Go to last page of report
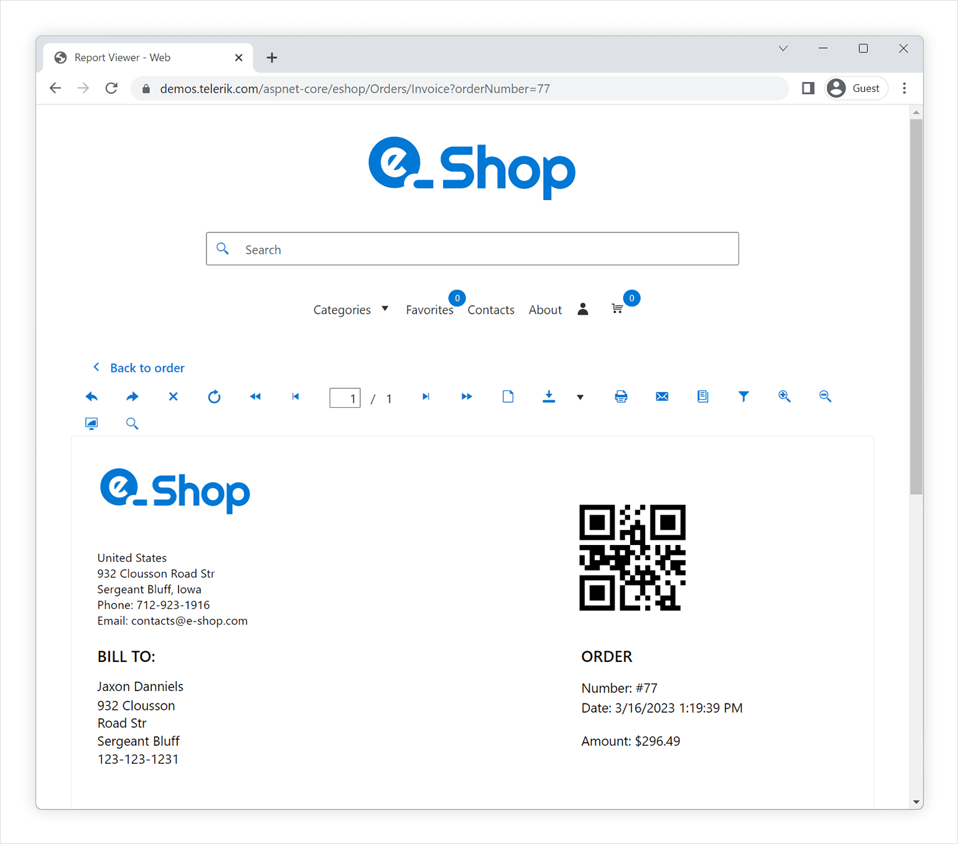Image resolution: width=958 pixels, height=844 pixels. (x=467, y=397)
